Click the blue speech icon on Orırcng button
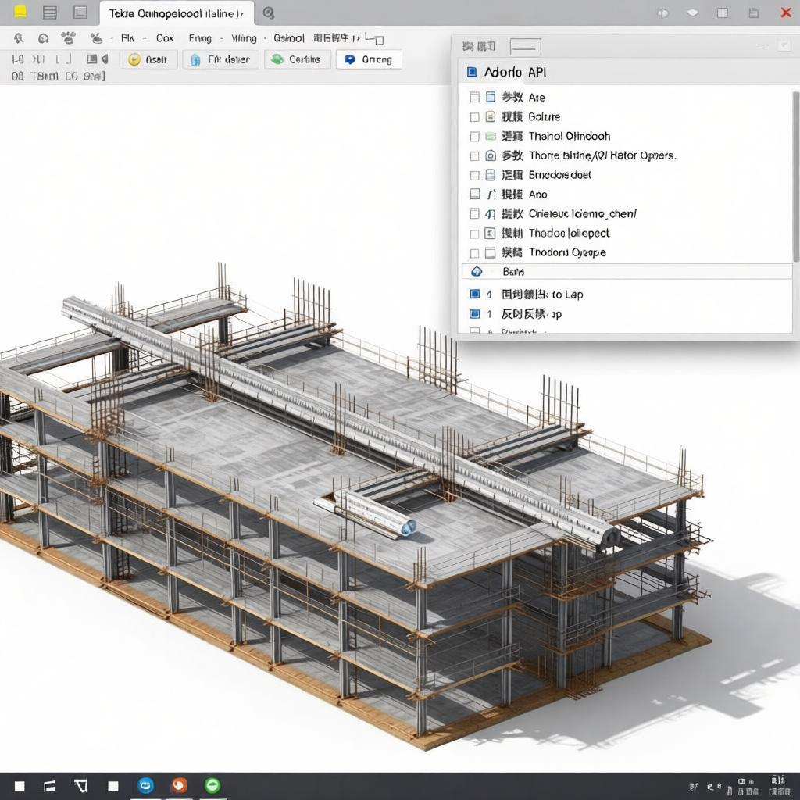Image resolution: width=800 pixels, height=800 pixels. point(350,59)
